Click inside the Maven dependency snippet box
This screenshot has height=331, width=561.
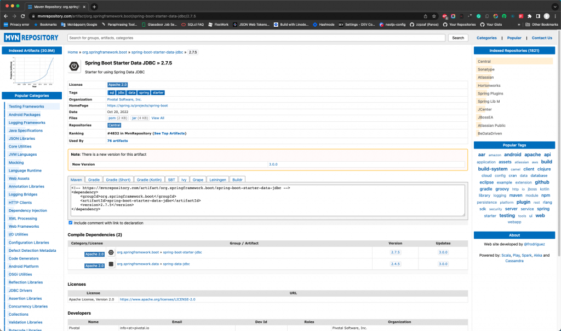(268, 200)
